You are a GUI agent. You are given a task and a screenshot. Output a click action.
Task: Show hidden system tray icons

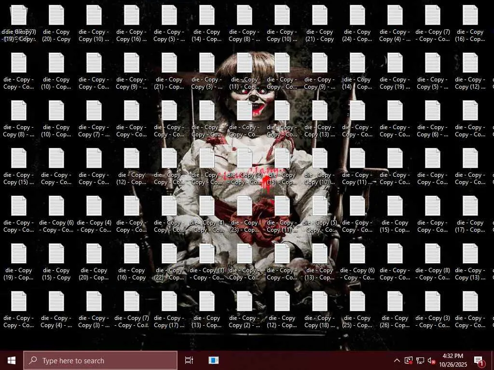(397, 360)
